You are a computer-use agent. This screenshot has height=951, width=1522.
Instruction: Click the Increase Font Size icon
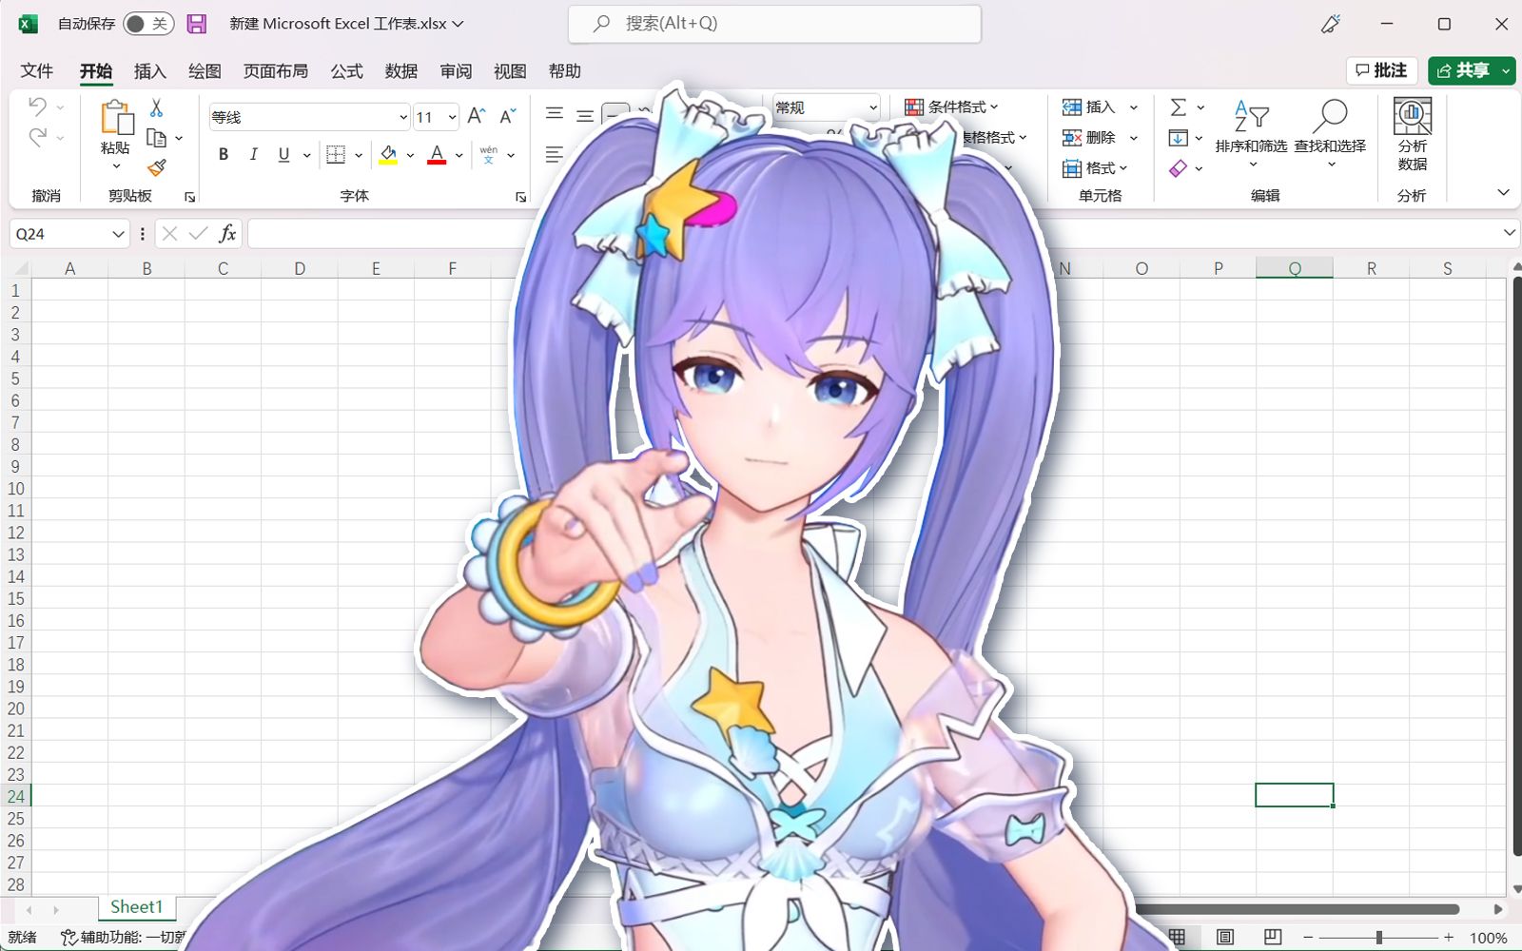477,116
